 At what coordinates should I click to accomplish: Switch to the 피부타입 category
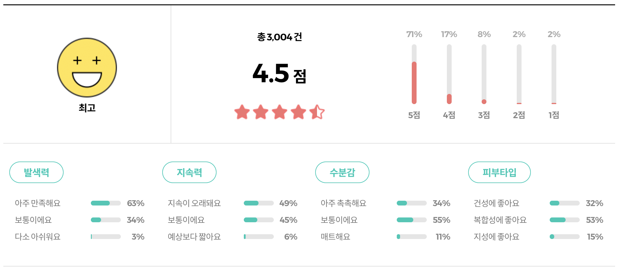pyautogui.click(x=499, y=172)
